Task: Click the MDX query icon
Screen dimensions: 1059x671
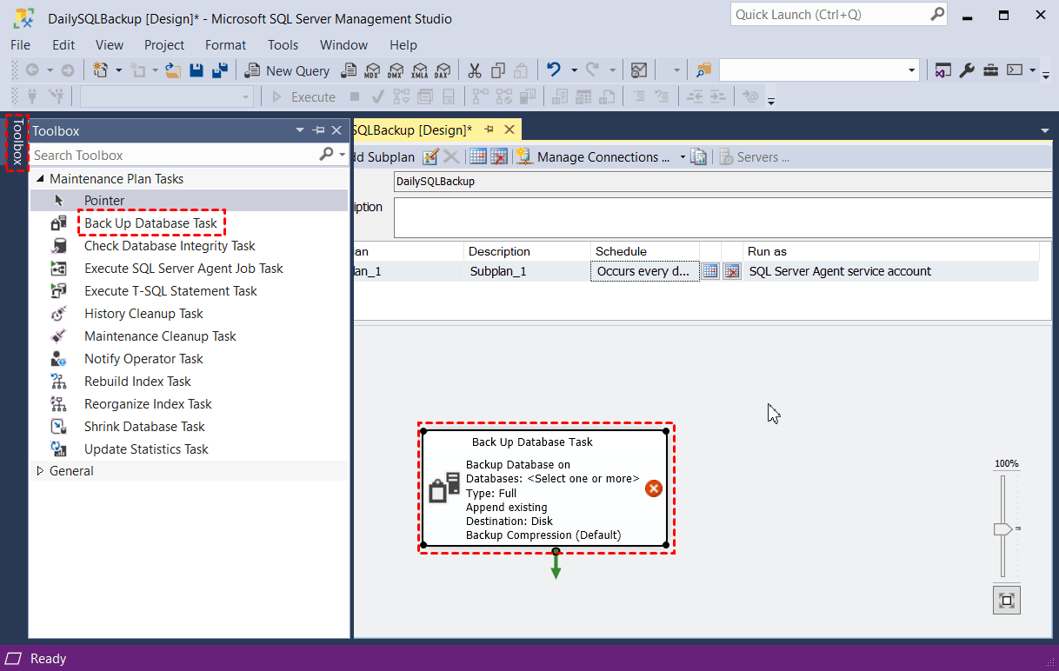Action: (x=373, y=70)
